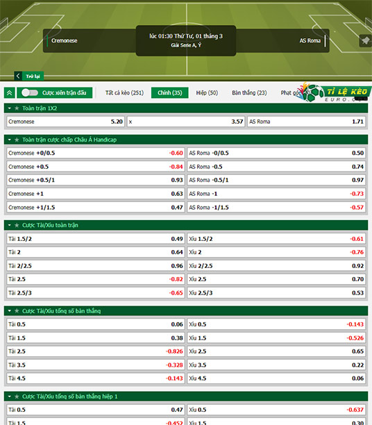Image resolution: width=372 pixels, height=425 pixels.
Task: Select AS Roma -0.5 handicap odds 0.74
Action: tap(276, 167)
